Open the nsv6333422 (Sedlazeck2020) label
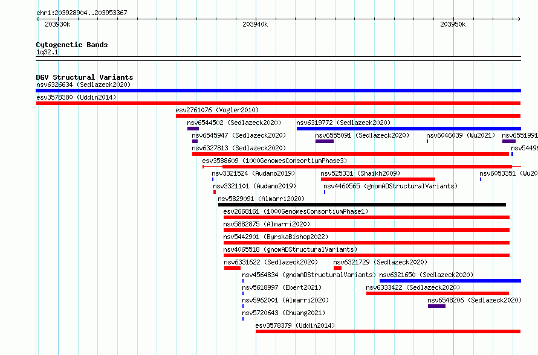 click(x=413, y=287)
